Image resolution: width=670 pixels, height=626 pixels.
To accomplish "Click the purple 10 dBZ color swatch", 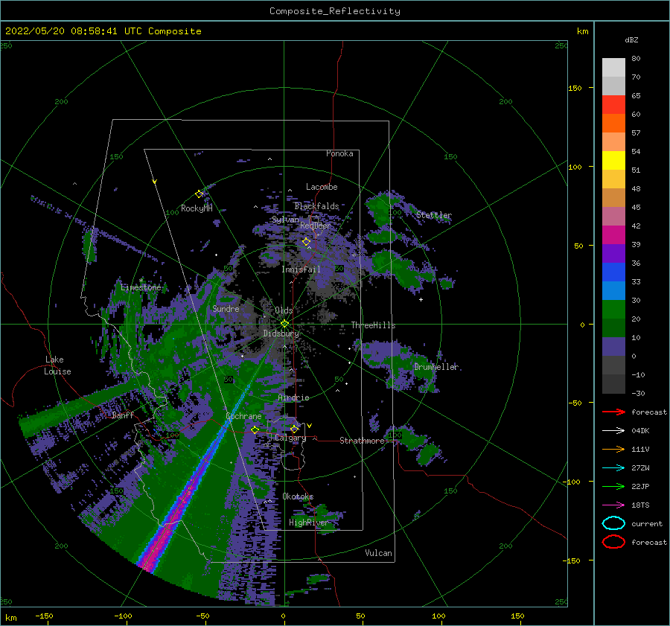I will [x=613, y=347].
